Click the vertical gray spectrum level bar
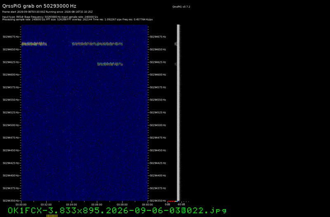Image resolution: width=330 pixels, height=217 pixels. (178, 112)
